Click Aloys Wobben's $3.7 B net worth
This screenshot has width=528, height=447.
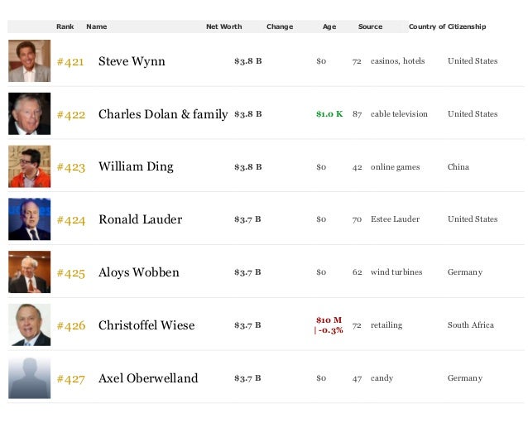[247, 272]
